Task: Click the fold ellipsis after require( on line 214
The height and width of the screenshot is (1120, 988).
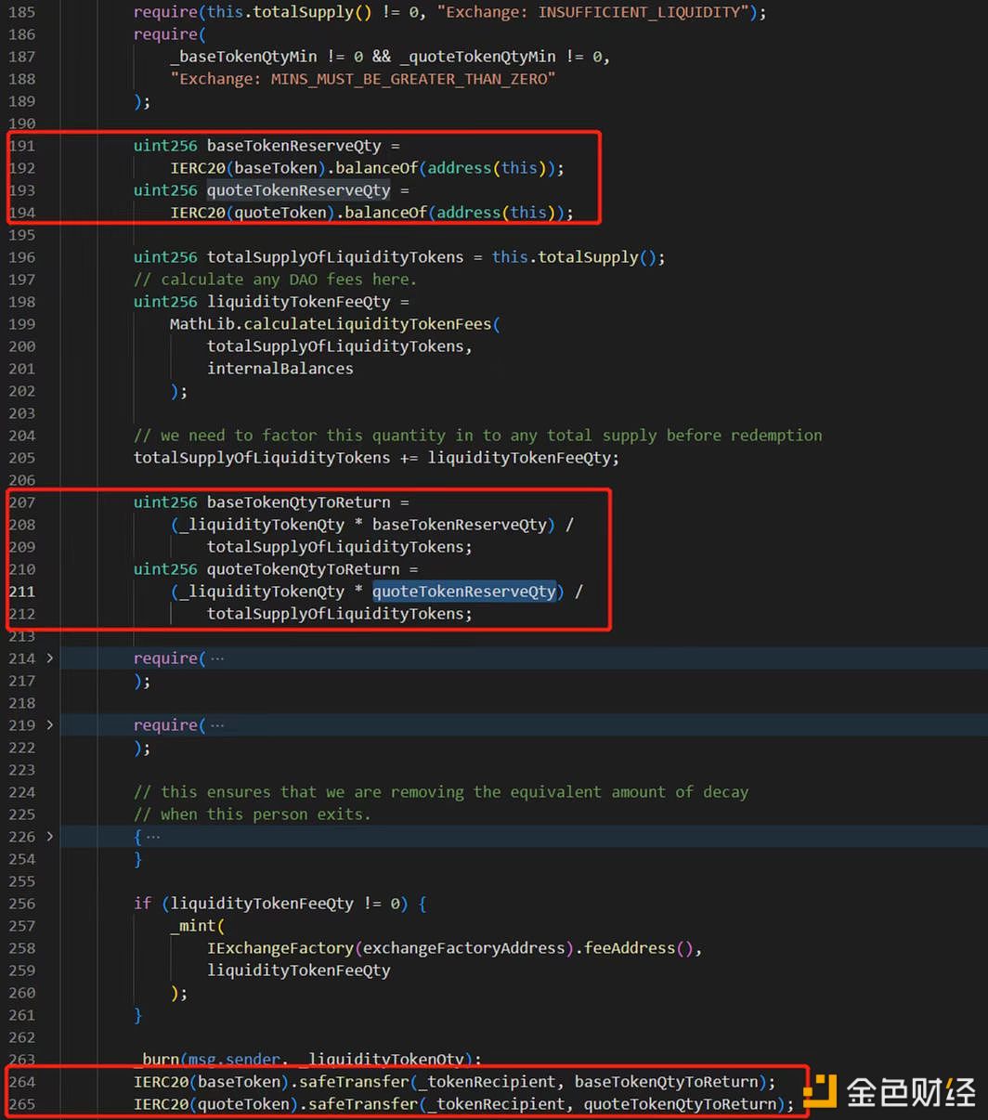Action: pyautogui.click(x=216, y=658)
